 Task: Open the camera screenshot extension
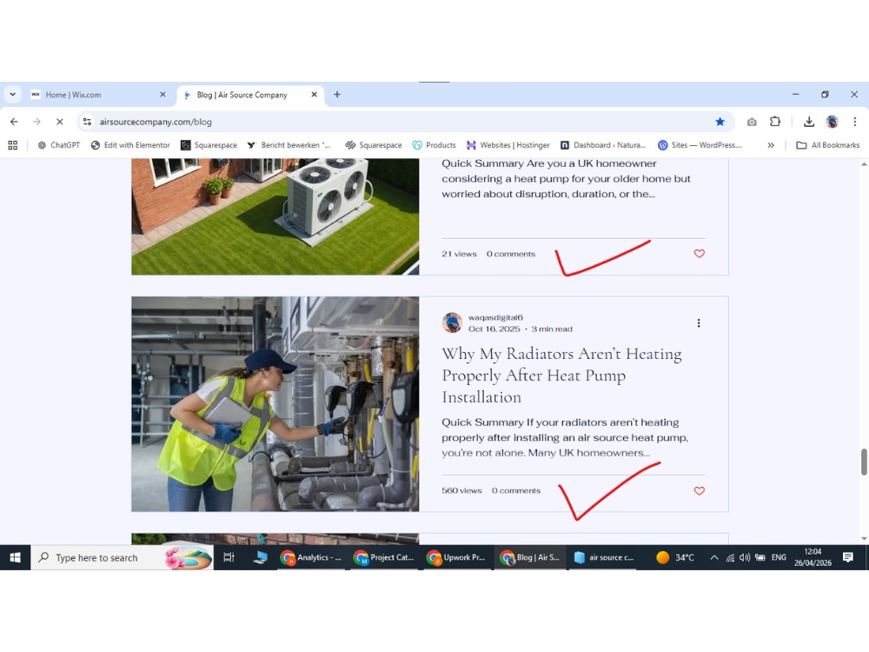752,122
